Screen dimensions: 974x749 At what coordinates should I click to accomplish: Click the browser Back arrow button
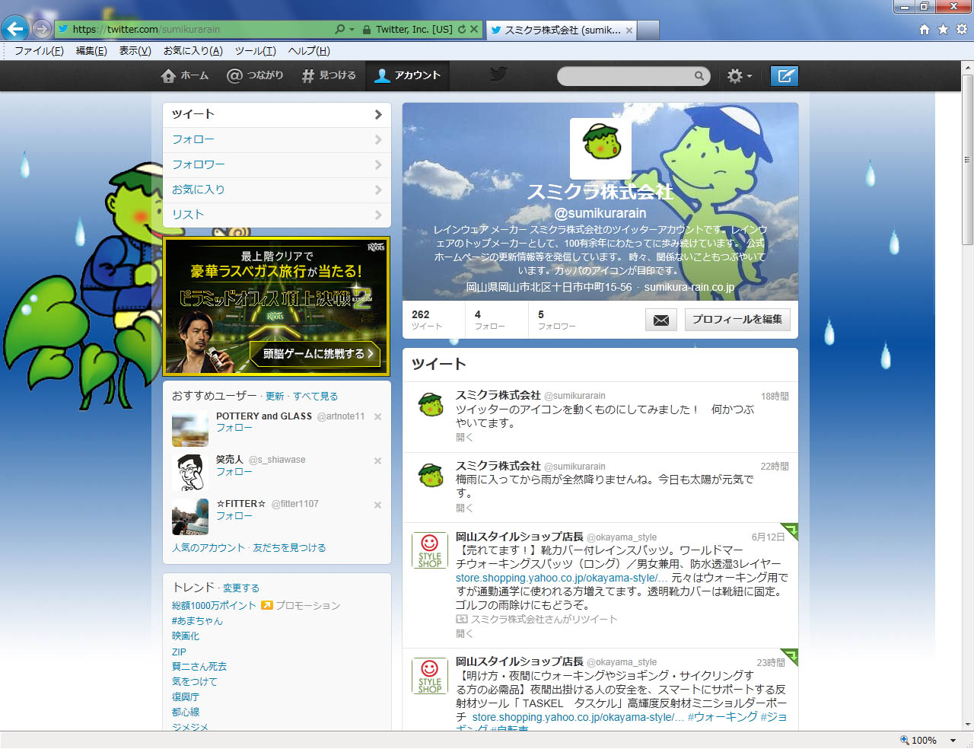point(14,30)
